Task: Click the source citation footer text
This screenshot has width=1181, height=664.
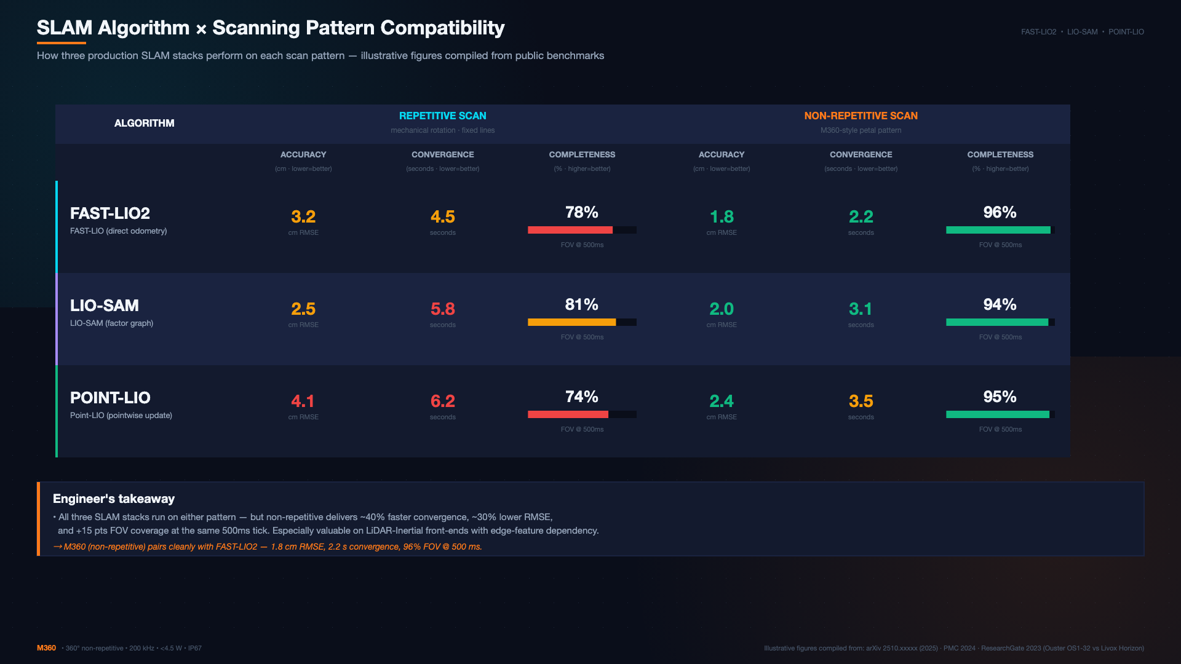Action: 954,648
